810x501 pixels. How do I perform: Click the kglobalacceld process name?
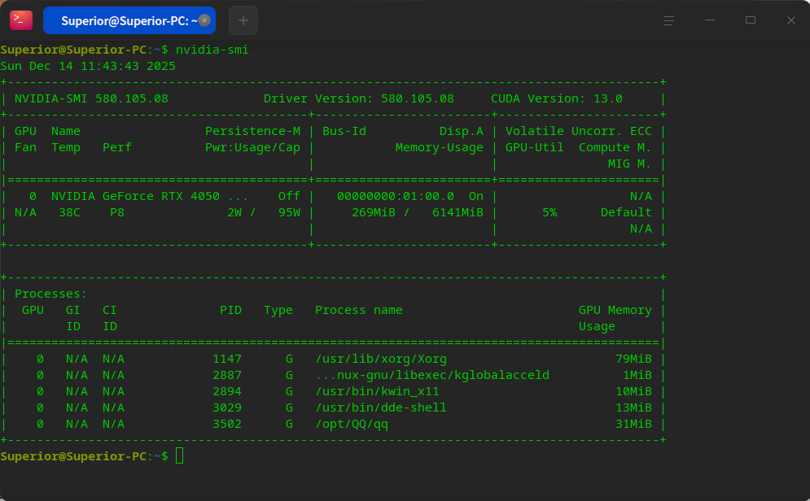[x=431, y=375]
